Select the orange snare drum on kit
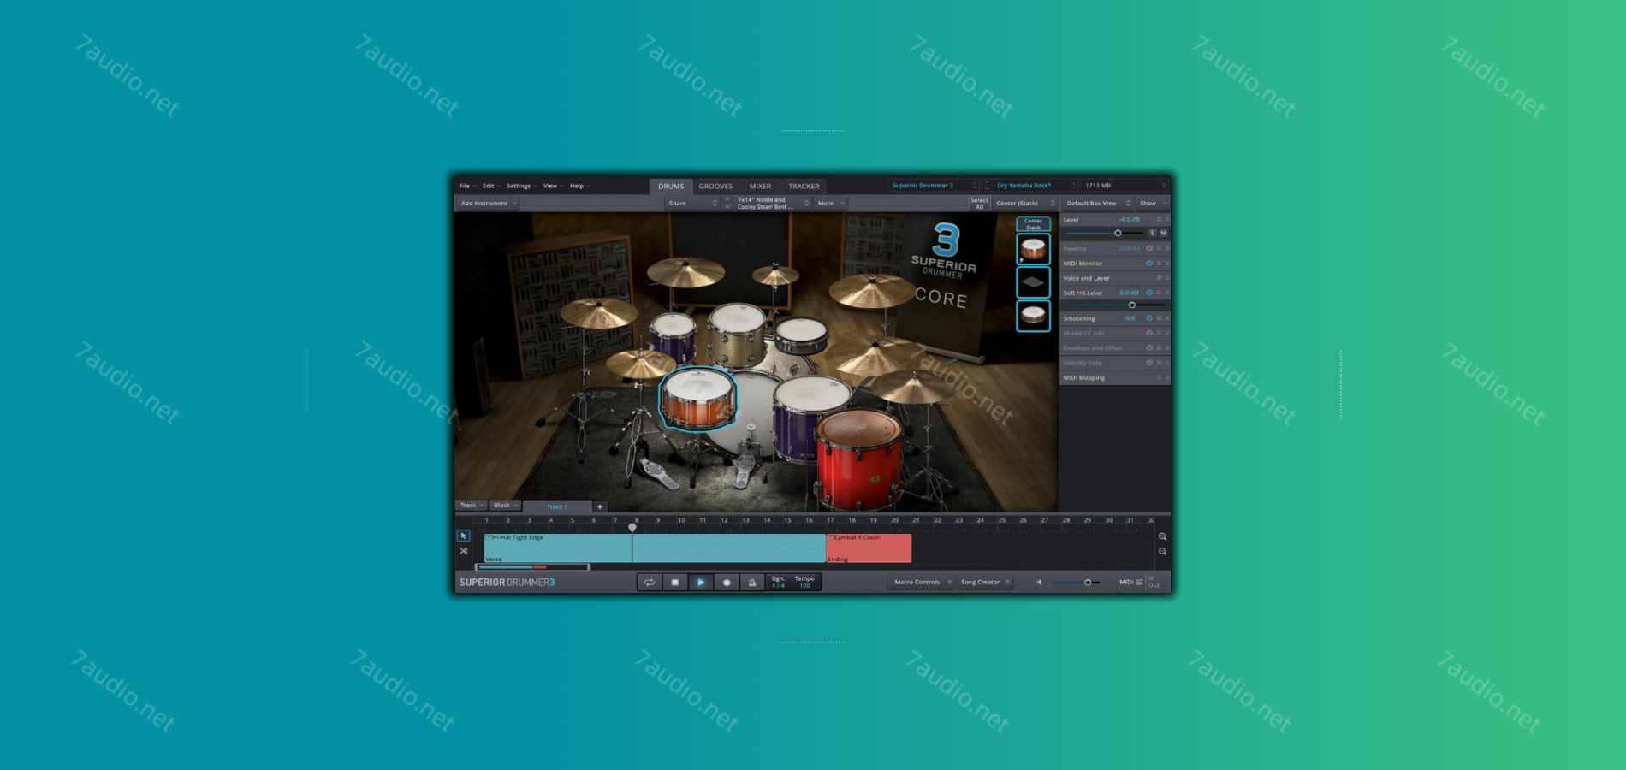The image size is (1626, 770). (x=698, y=399)
